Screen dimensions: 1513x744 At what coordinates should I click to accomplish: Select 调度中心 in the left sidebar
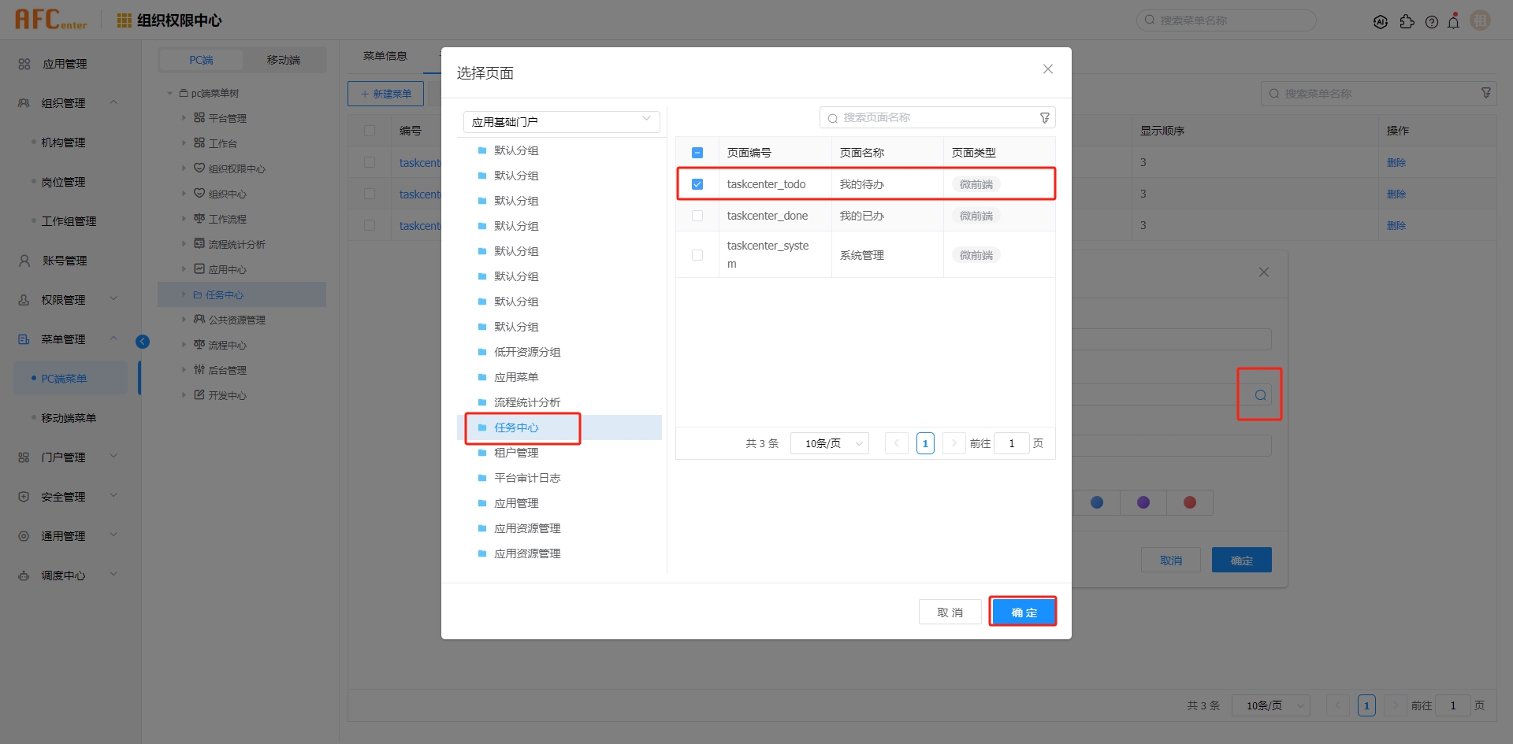click(x=61, y=575)
